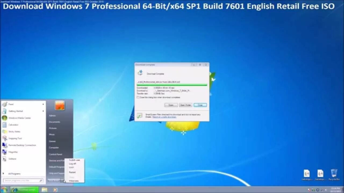
Task: Click the user account picture in Start menu
Action: (x=60, y=105)
